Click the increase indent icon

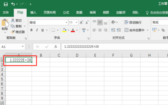(x=119, y=30)
